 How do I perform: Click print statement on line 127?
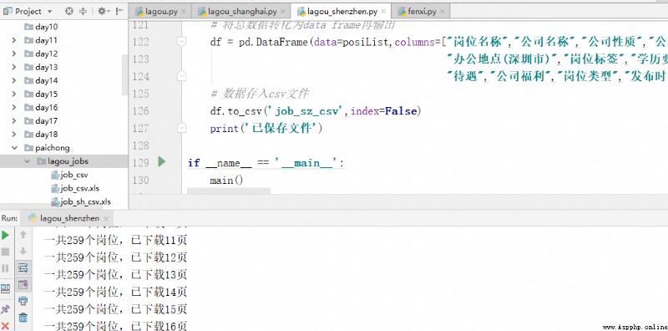tap(266, 129)
